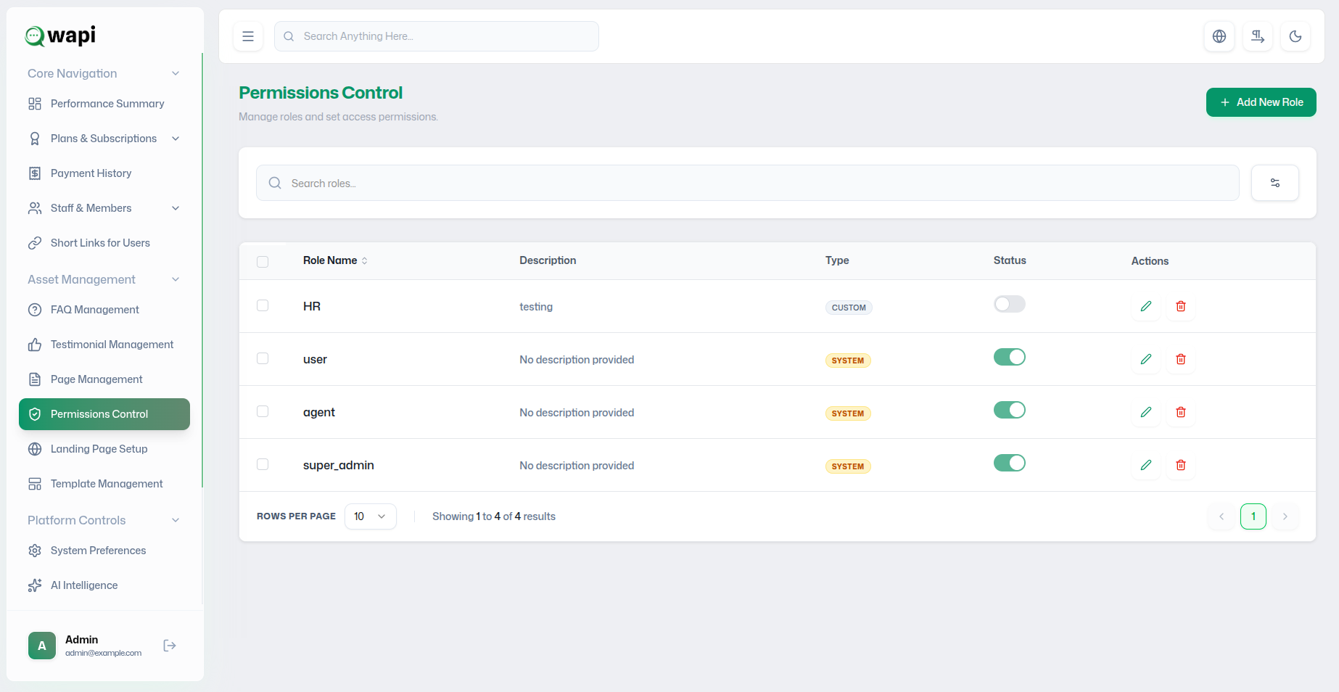Check the select-all checkbox in table header

pyautogui.click(x=263, y=262)
